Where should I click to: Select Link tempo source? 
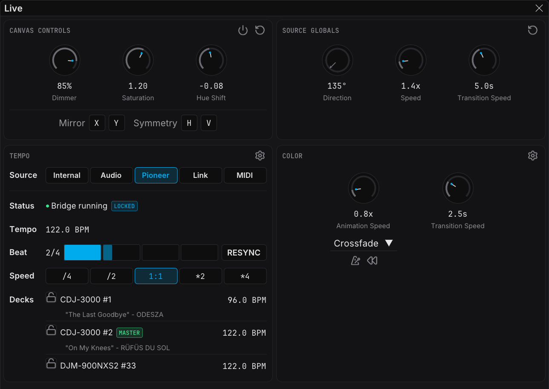point(200,175)
